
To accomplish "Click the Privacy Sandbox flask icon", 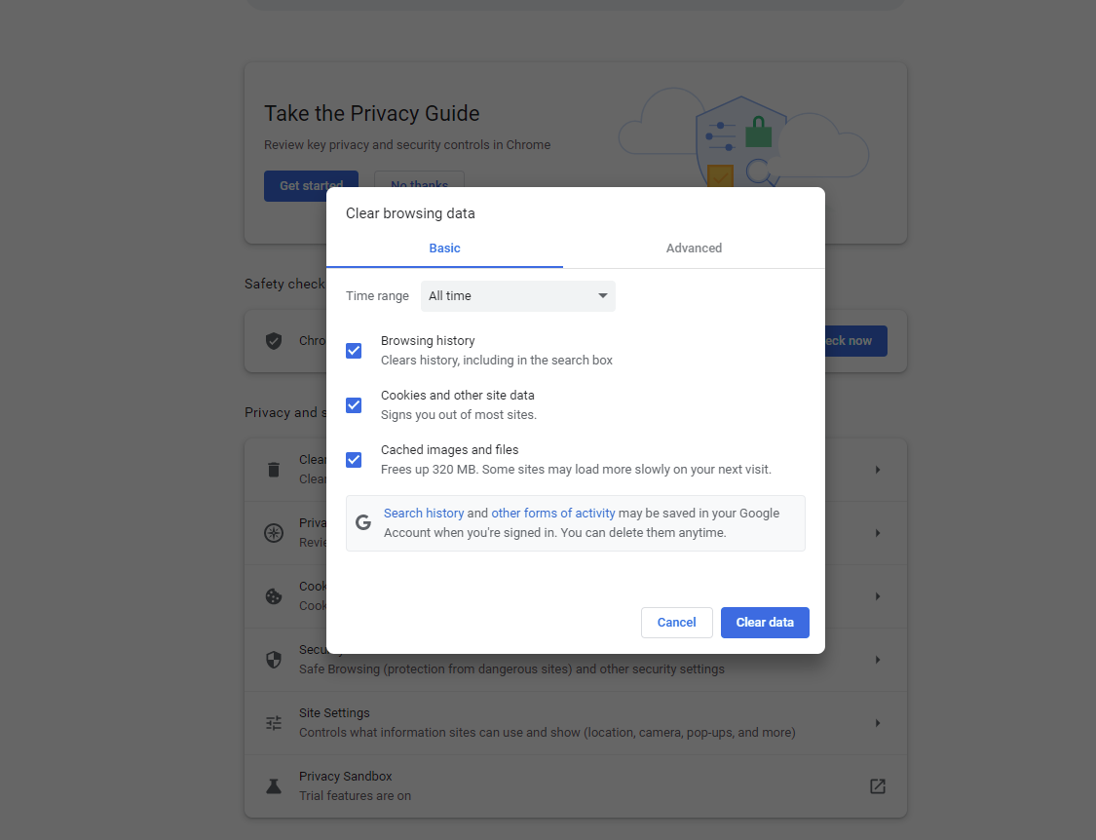I will 274,786.
